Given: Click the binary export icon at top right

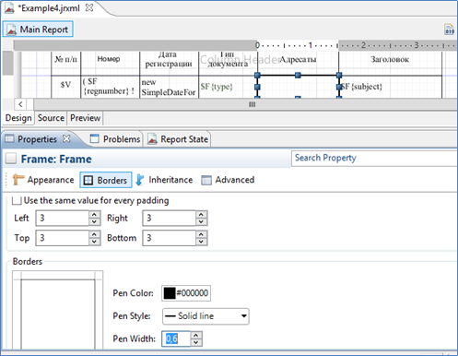Looking at the screenshot, I should coord(450,30).
